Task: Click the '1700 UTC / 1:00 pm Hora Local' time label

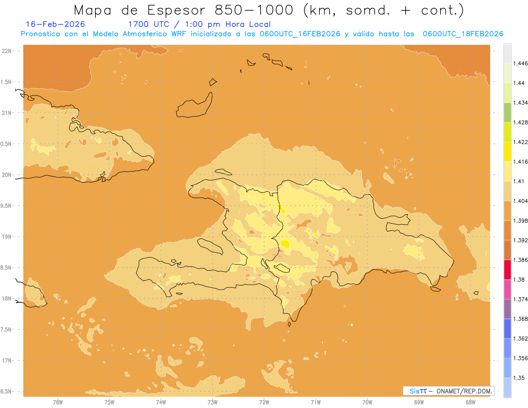Action: [x=199, y=24]
